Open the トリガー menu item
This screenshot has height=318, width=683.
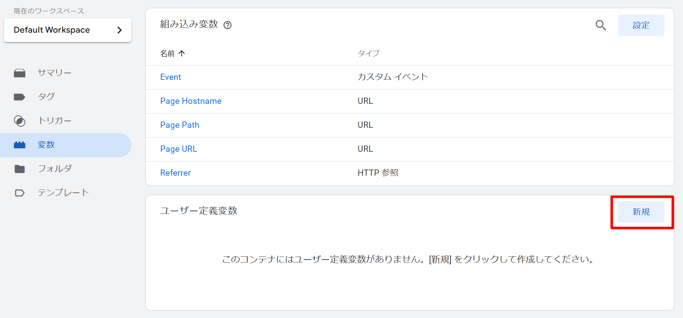coord(55,121)
